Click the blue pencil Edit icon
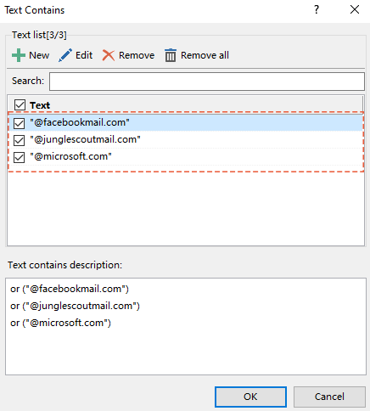Viewport: 370px width, 411px height. click(x=65, y=55)
